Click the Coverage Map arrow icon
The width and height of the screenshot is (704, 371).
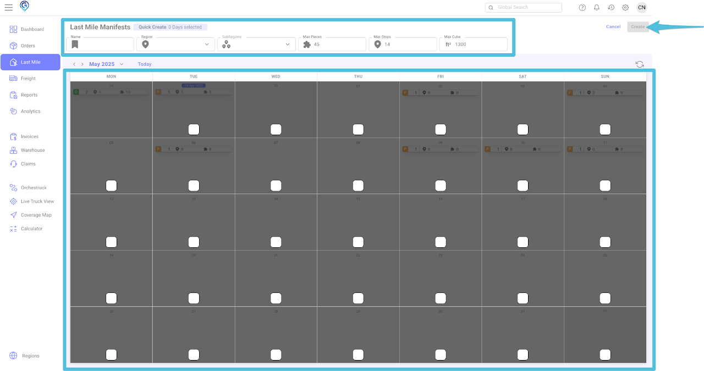[14, 215]
